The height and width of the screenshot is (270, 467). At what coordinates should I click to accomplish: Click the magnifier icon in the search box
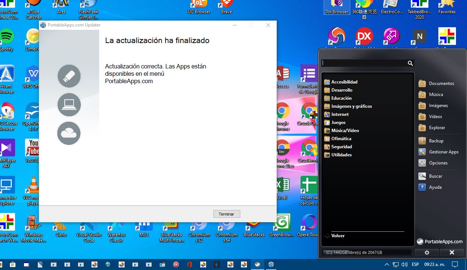(x=410, y=63)
